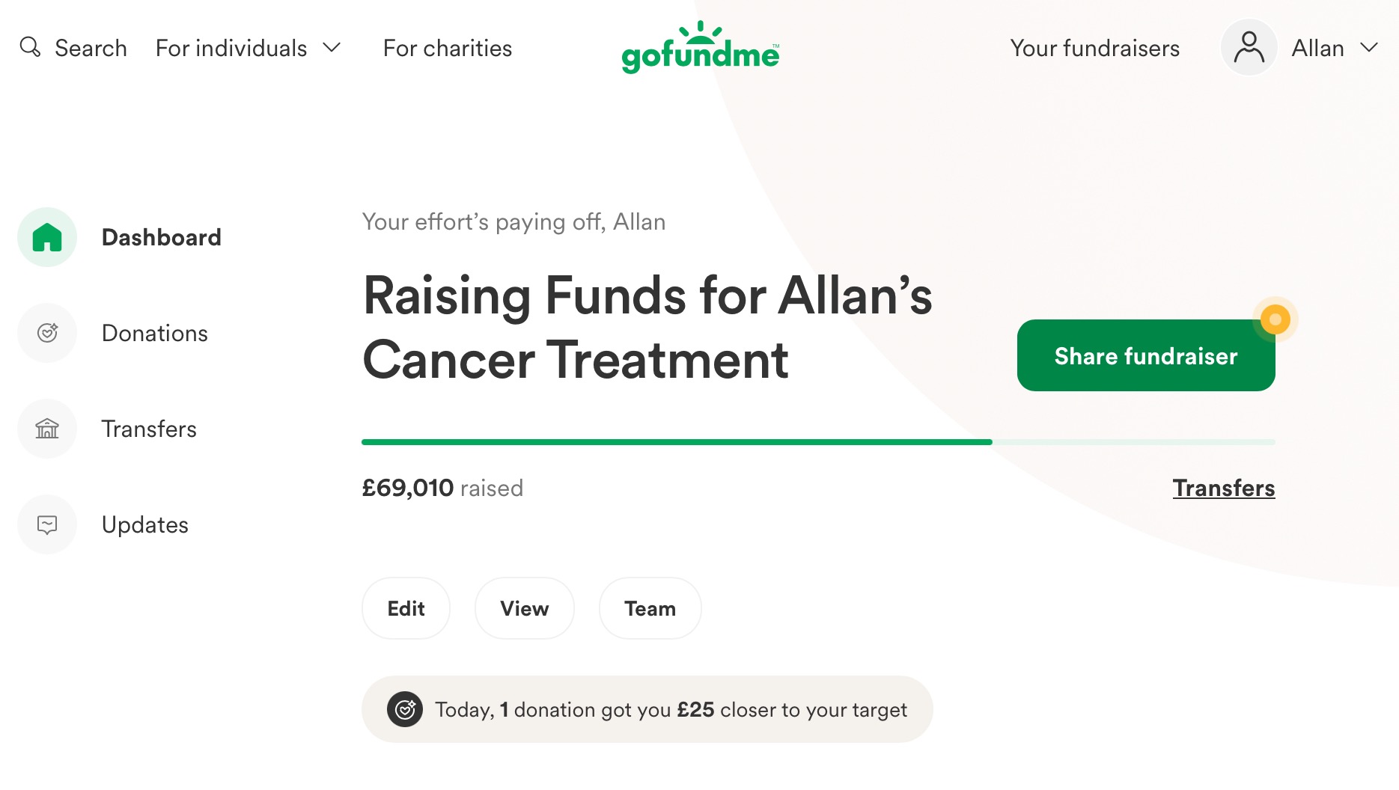Click the search magnifying glass icon
1399x790 pixels.
tap(30, 47)
